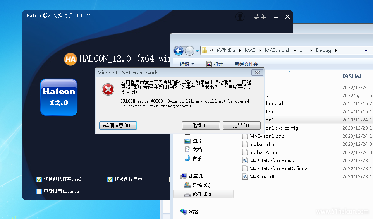The width and height of the screenshot is (373, 219).
Task: Select the file ending in dotnet.dll
Action: [x=275, y=104]
